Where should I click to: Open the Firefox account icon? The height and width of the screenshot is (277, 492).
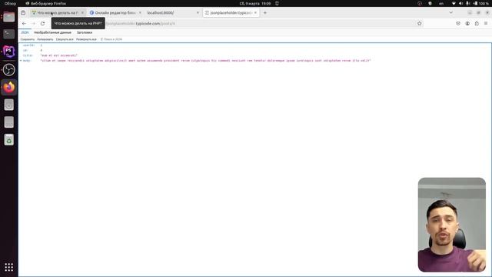pyautogui.click(x=467, y=24)
